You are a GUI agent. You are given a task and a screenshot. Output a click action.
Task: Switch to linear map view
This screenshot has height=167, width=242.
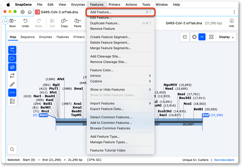(x=202, y=37)
